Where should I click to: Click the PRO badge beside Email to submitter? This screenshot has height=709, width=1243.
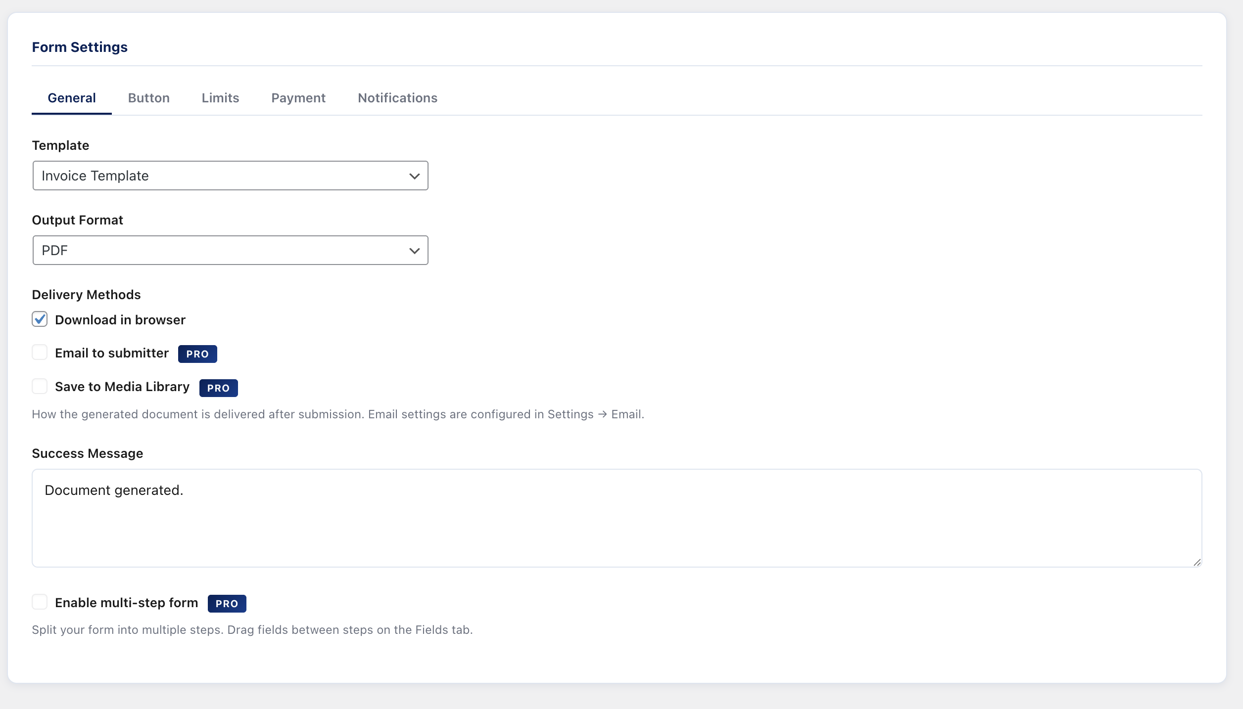coord(197,354)
